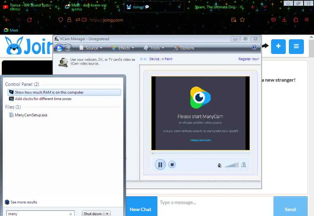The height and width of the screenshot is (216, 314).
Task: Click the browser page scrollbar up arrow
Action: coord(311,37)
